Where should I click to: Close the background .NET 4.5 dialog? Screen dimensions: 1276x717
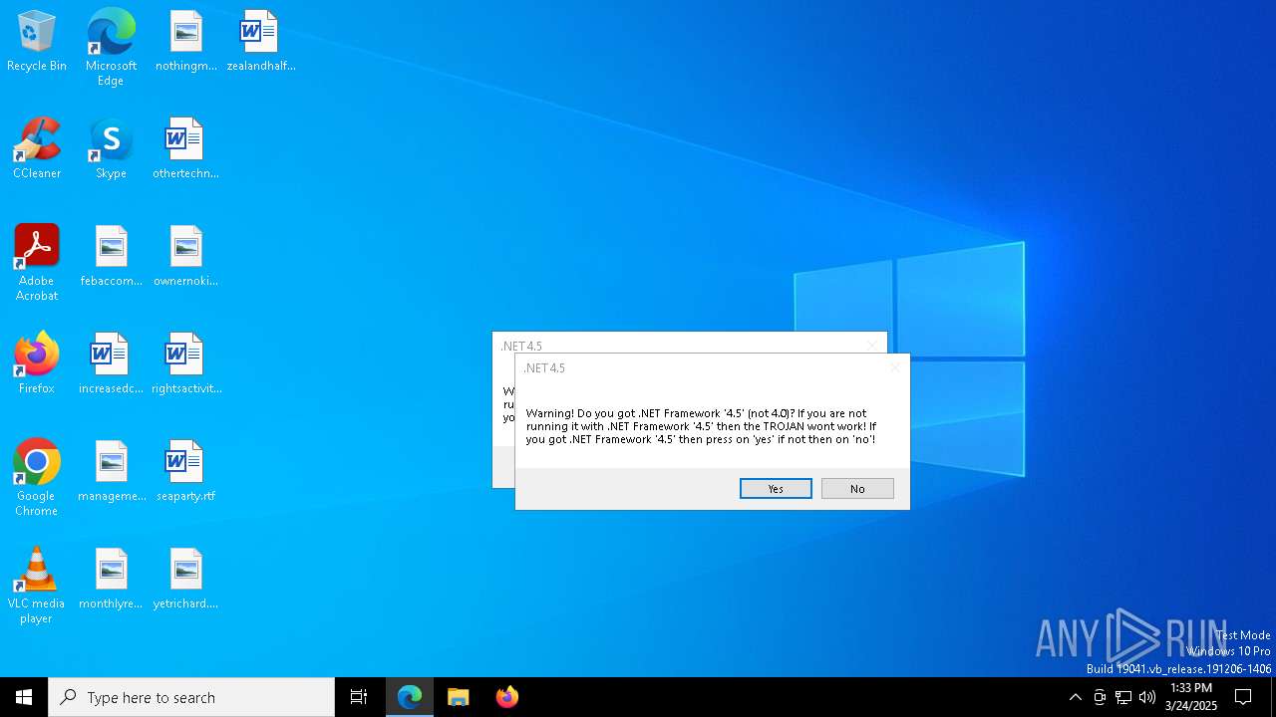point(872,345)
